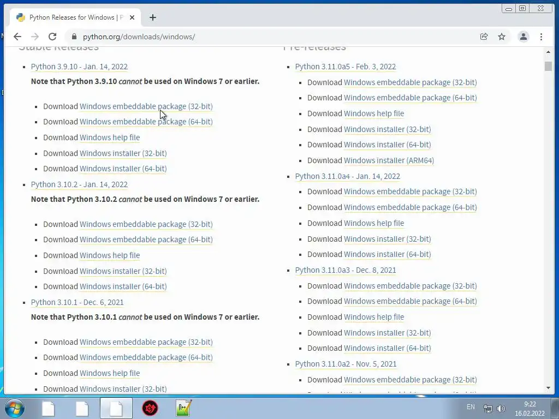
Task: Download 3.9.10 embeddable package (64-bit)
Action: click(146, 122)
